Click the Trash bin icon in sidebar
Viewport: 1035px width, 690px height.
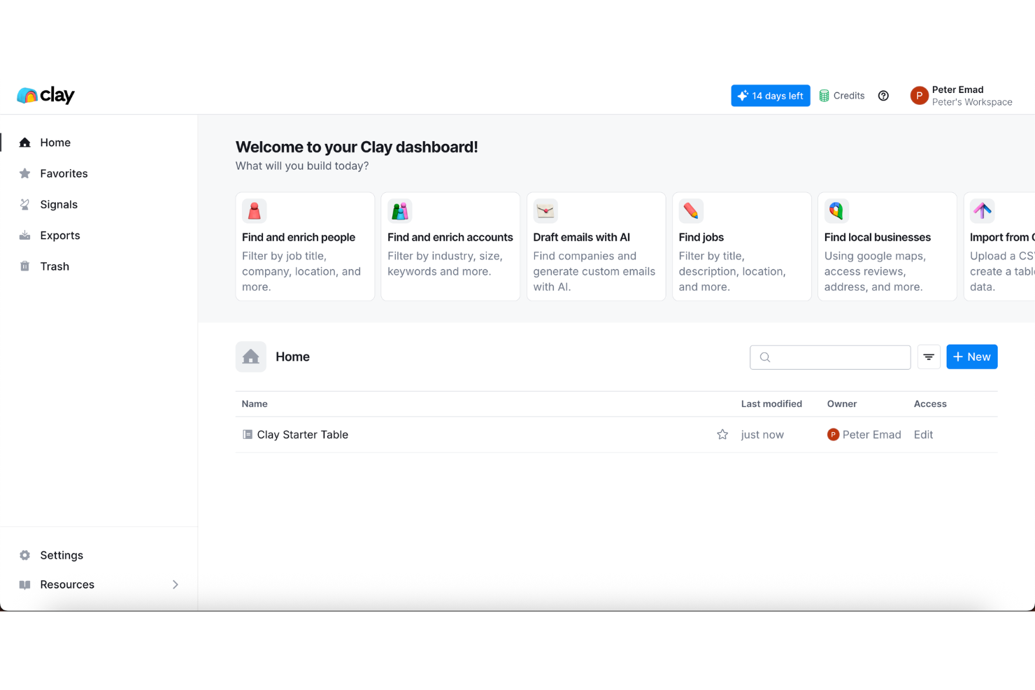click(24, 266)
